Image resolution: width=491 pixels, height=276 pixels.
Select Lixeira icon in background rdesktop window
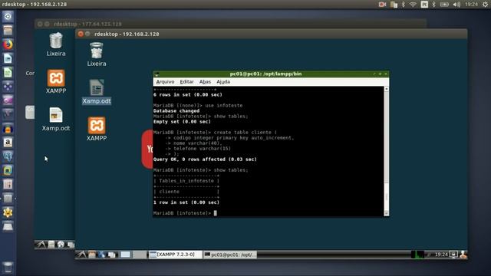point(56,44)
